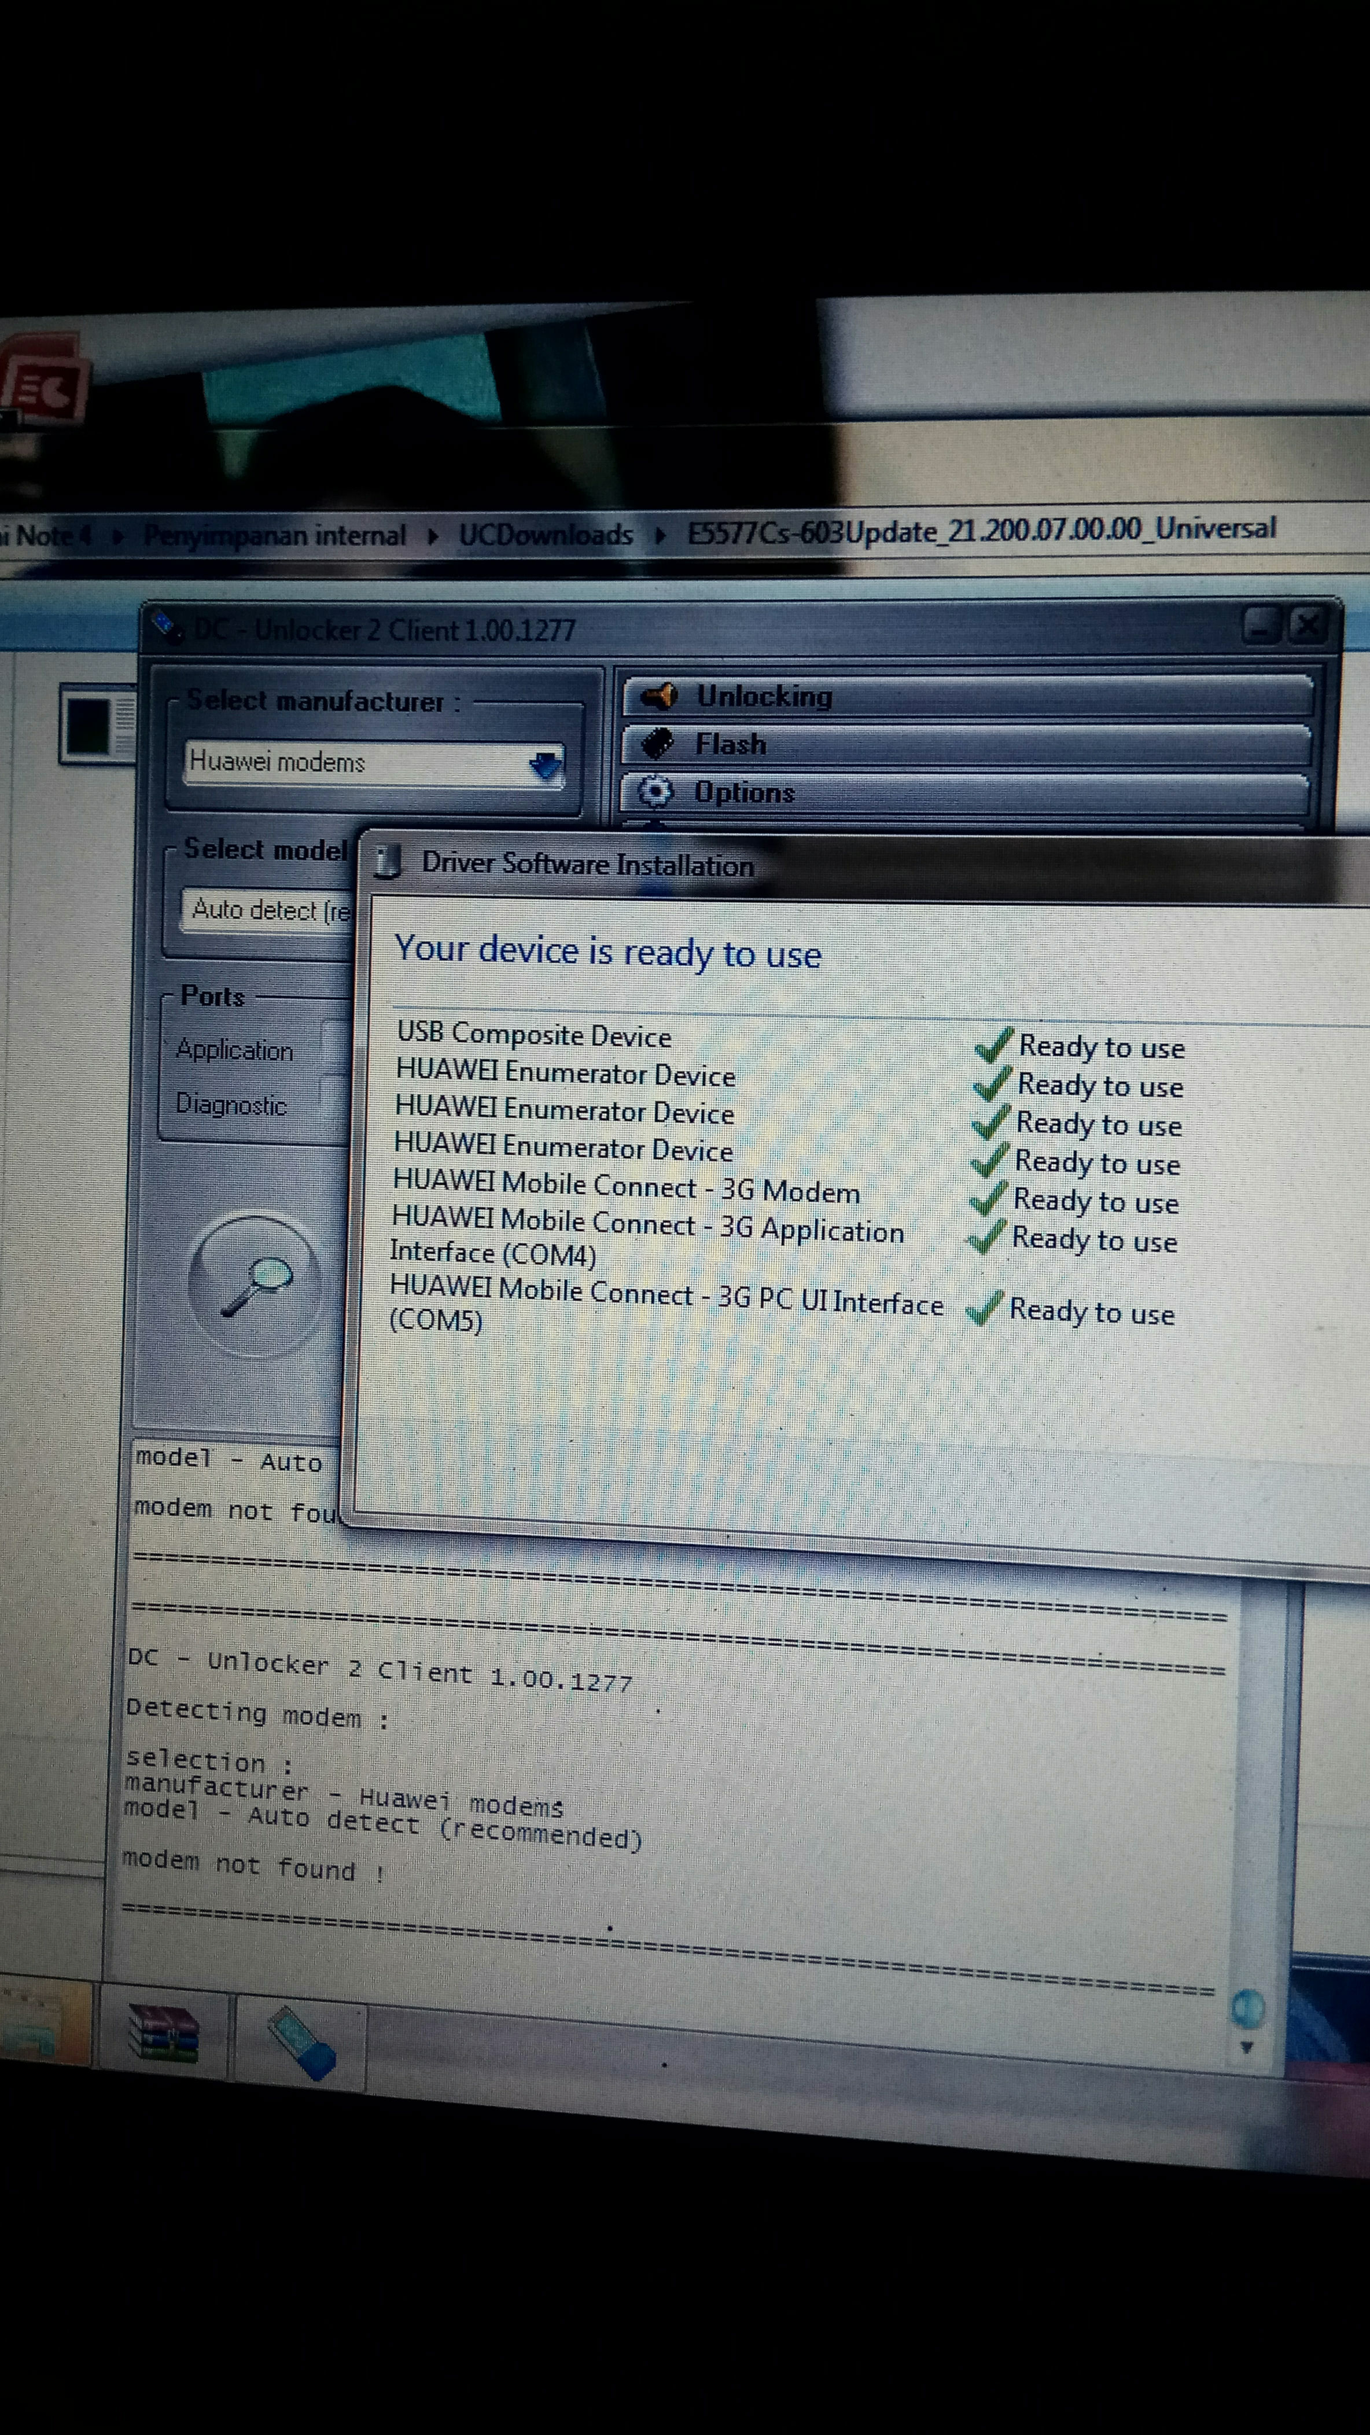Screen dimensions: 1370x2435
Task: Open the Select manufacturer dropdown arrow
Action: point(545,766)
